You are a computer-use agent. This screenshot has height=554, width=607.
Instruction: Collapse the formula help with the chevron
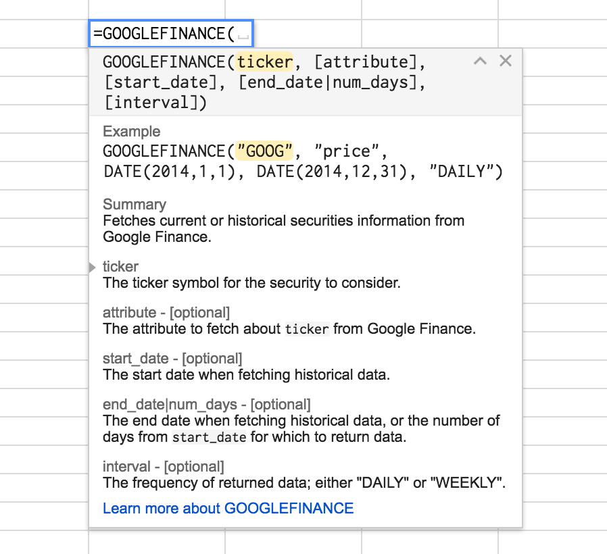tap(480, 61)
